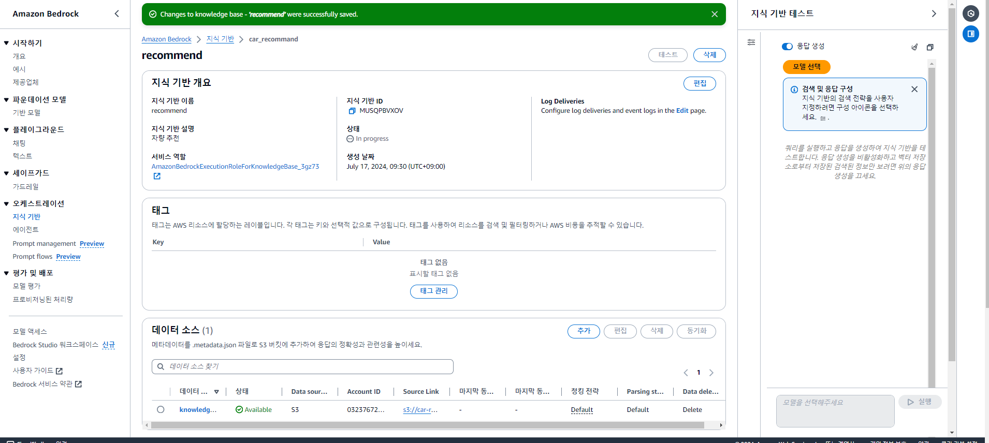Open Amazon Bedrock breadcrumb link

[x=167, y=39]
